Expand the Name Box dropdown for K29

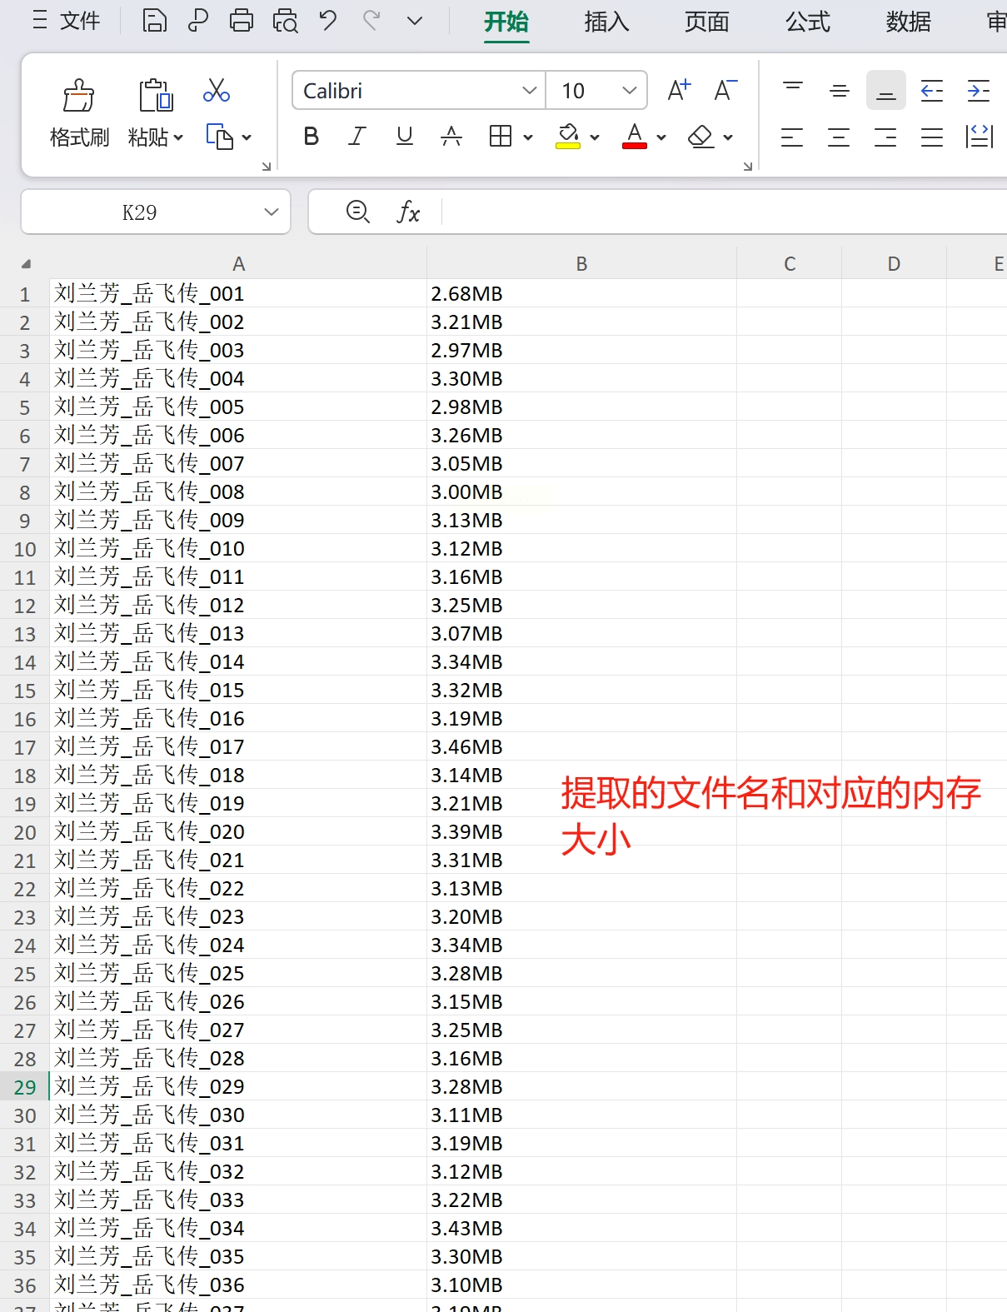click(271, 212)
